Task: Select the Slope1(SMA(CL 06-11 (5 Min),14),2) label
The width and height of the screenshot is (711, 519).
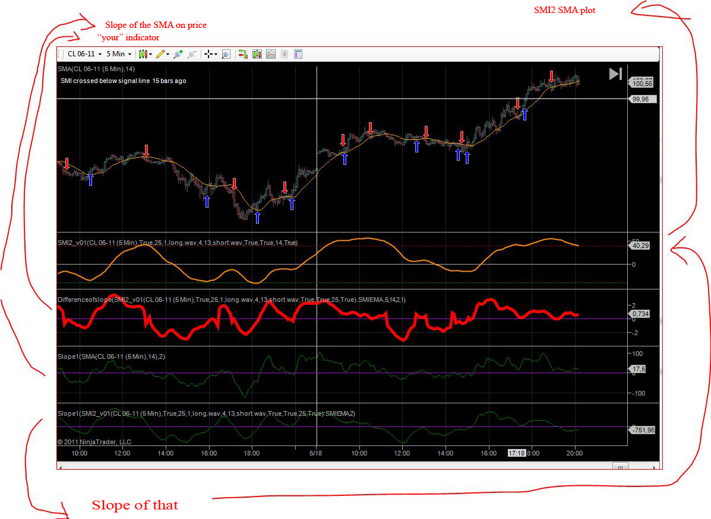Action: 111,357
